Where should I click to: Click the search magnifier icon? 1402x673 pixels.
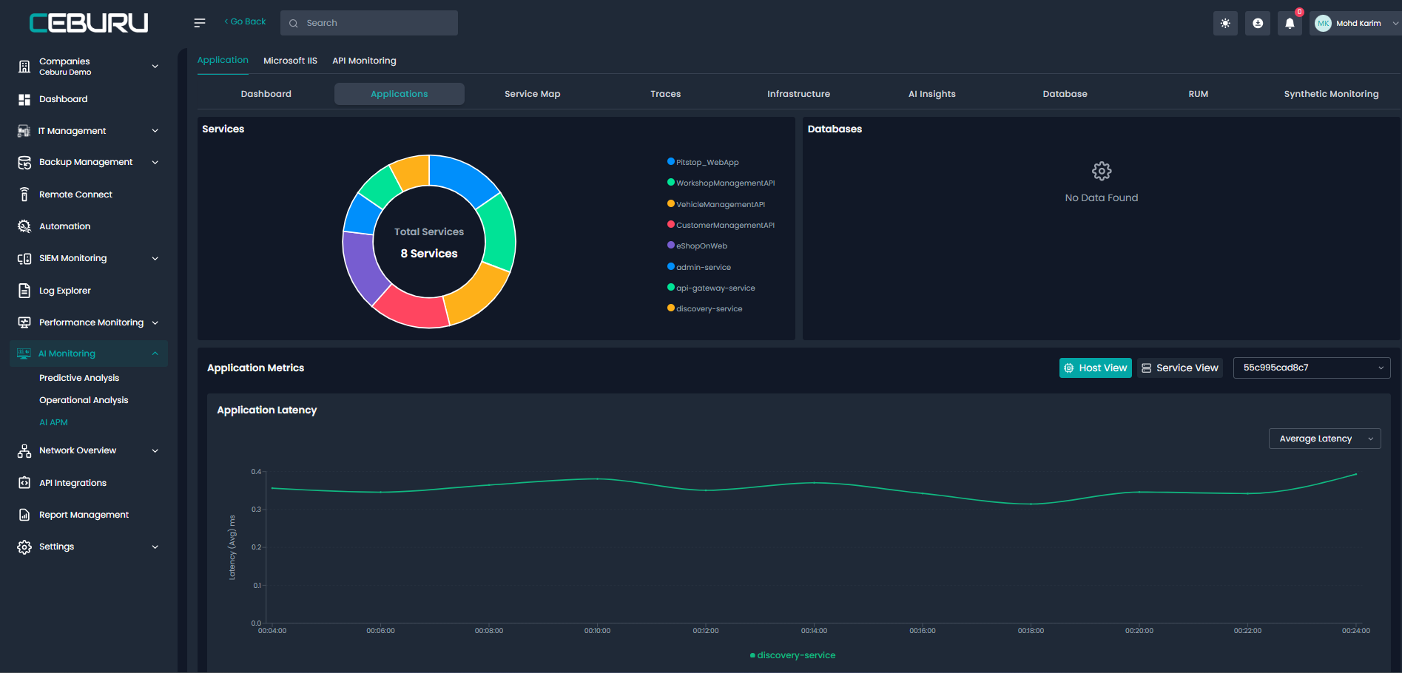click(294, 23)
